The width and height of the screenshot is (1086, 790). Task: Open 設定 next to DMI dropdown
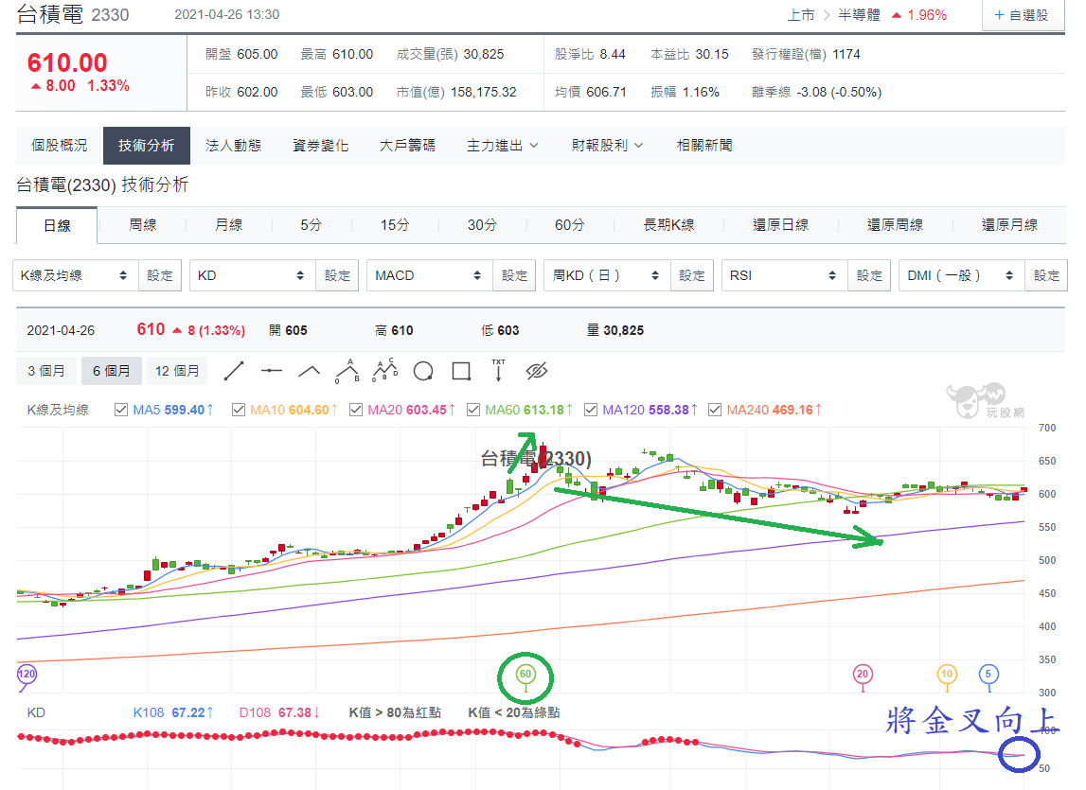pos(1046,275)
